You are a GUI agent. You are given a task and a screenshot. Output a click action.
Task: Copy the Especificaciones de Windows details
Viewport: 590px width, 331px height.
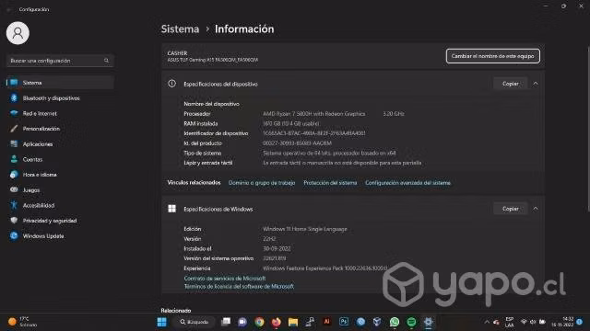[x=510, y=209]
